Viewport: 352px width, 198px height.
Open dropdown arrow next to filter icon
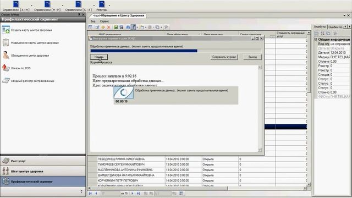tap(137, 28)
